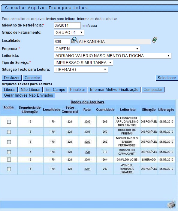Open rota link 2201
Screen dimensions: 178x211
pyautogui.click(x=87, y=160)
